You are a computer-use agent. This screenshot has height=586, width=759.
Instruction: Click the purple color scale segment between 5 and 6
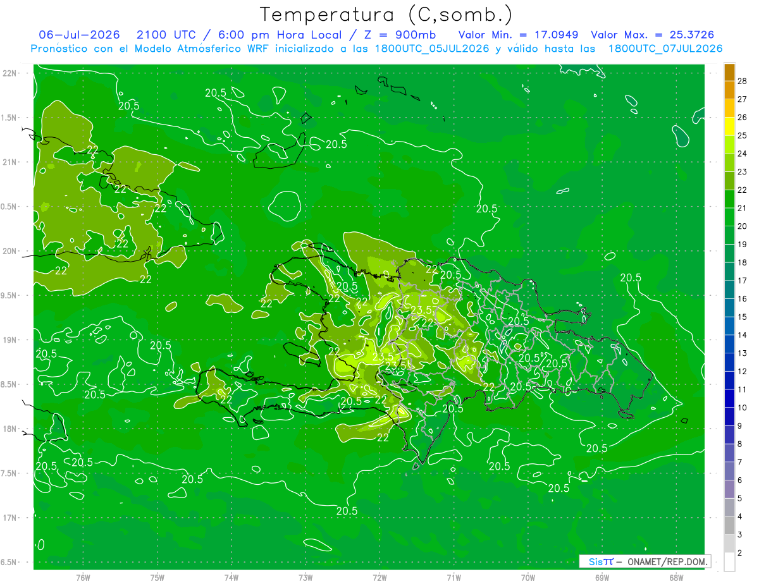729,489
